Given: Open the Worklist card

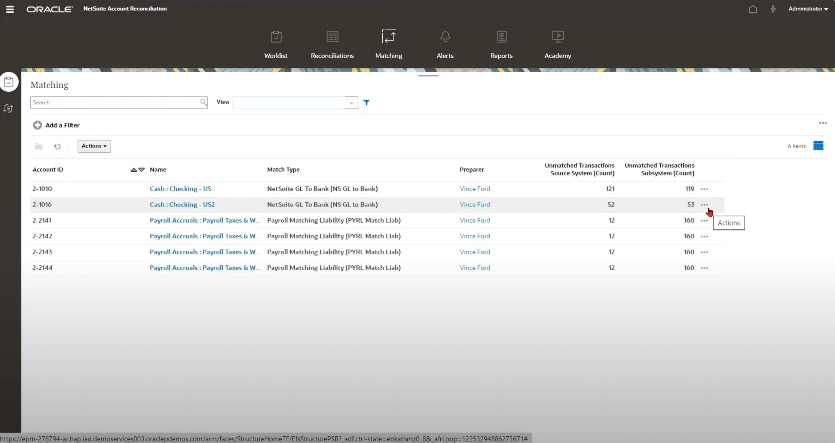Looking at the screenshot, I should (276, 45).
